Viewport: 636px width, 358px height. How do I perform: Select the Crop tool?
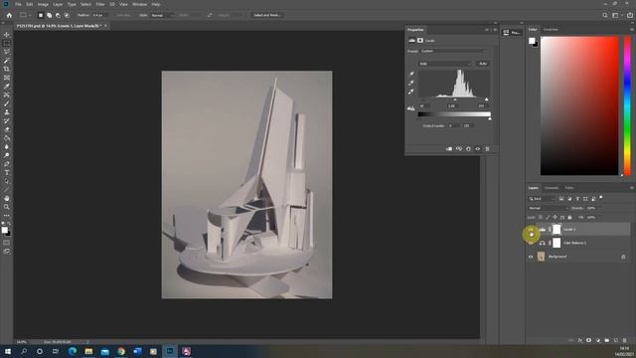point(7,69)
